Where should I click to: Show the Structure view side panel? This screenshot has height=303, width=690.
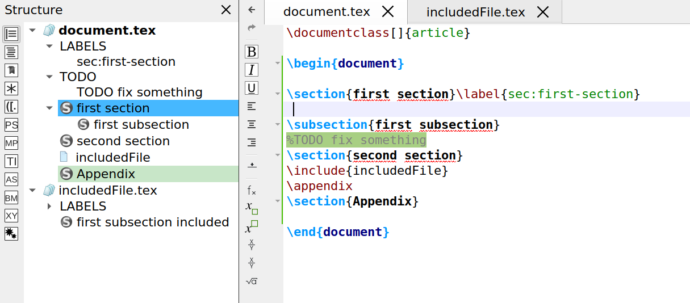point(11,34)
